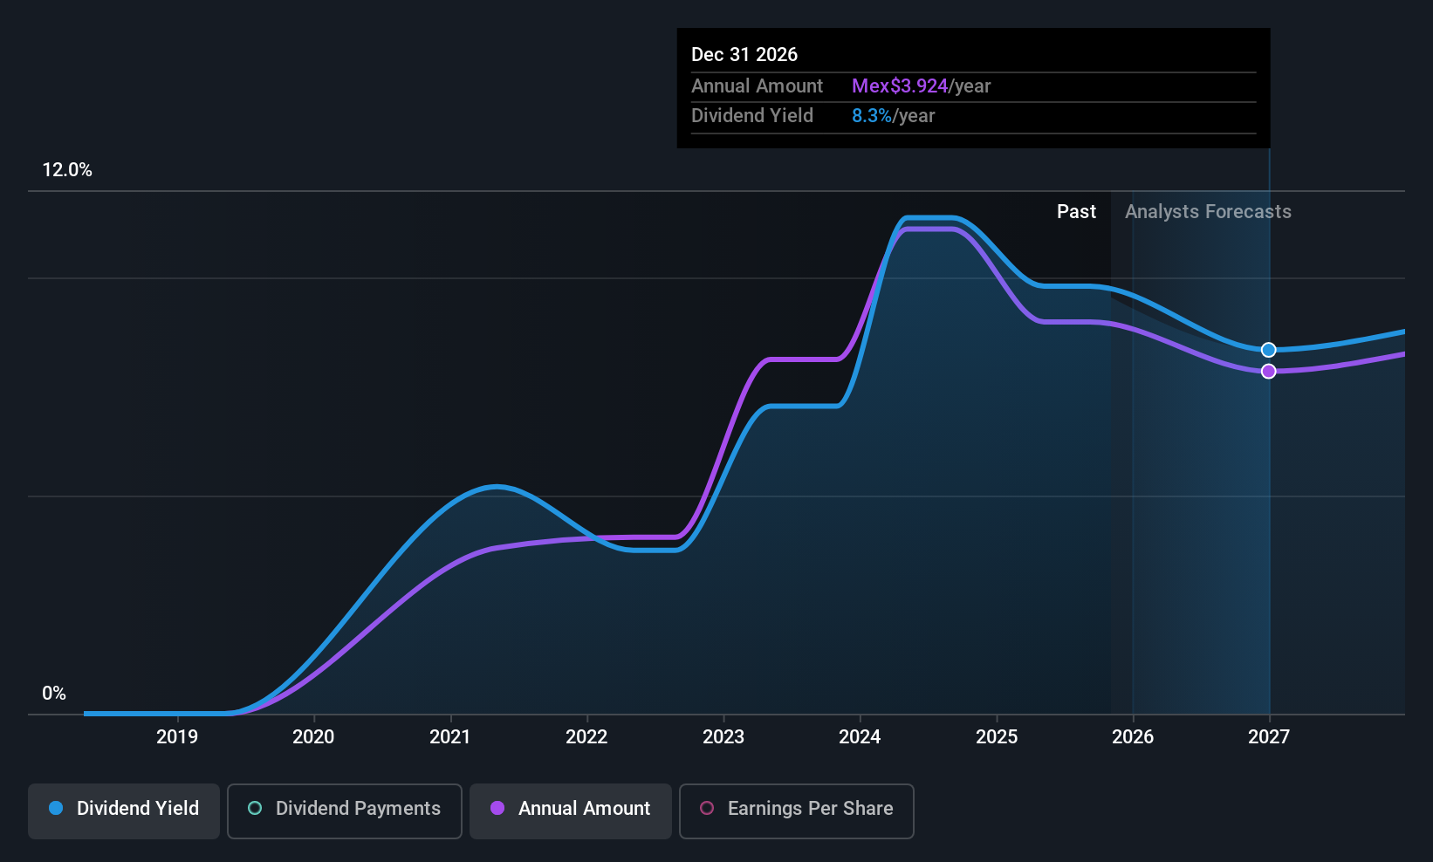The height and width of the screenshot is (862, 1433).
Task: Disable the Annual Amount series
Action: pyautogui.click(x=570, y=810)
